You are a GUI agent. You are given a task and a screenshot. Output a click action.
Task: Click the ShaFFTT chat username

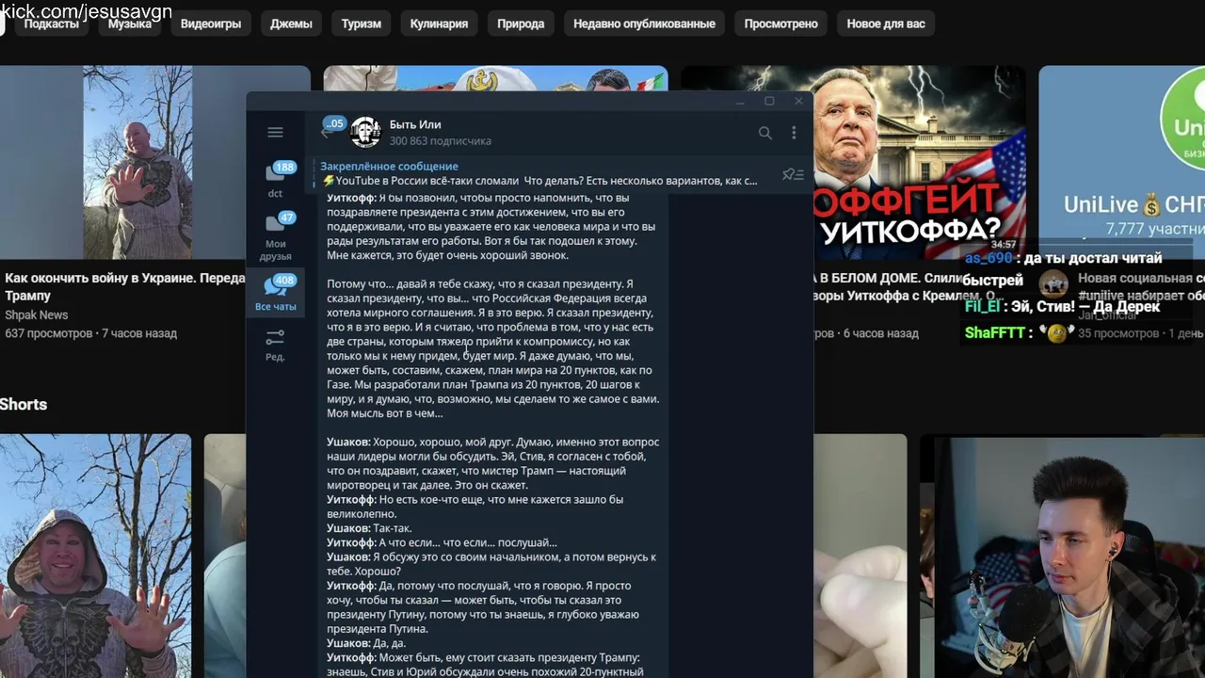coord(996,332)
